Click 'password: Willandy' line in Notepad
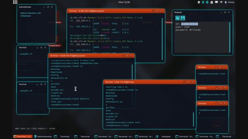Viewport: 248px width, 139px height. [188, 30]
